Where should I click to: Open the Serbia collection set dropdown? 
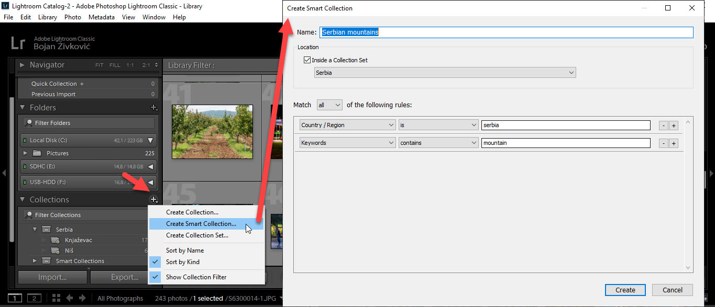571,72
